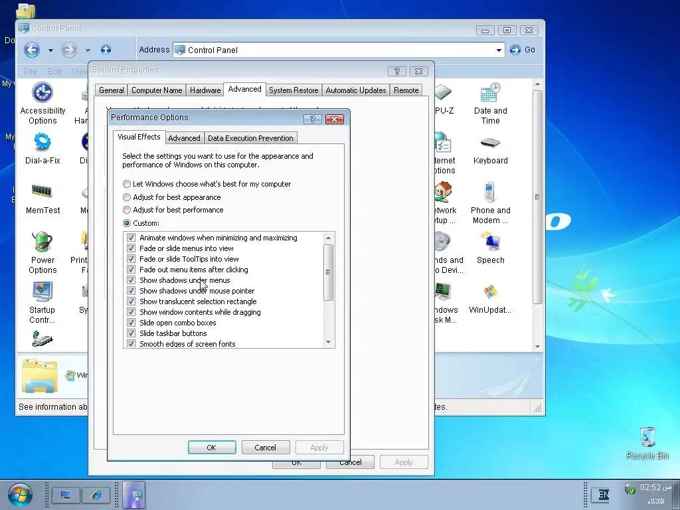Image resolution: width=680 pixels, height=510 pixels.
Task: Uncheck Smooth edges of screen fonts
Action: (x=131, y=343)
